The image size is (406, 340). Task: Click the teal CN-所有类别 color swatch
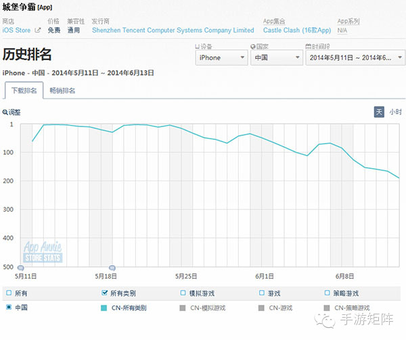pos(104,308)
